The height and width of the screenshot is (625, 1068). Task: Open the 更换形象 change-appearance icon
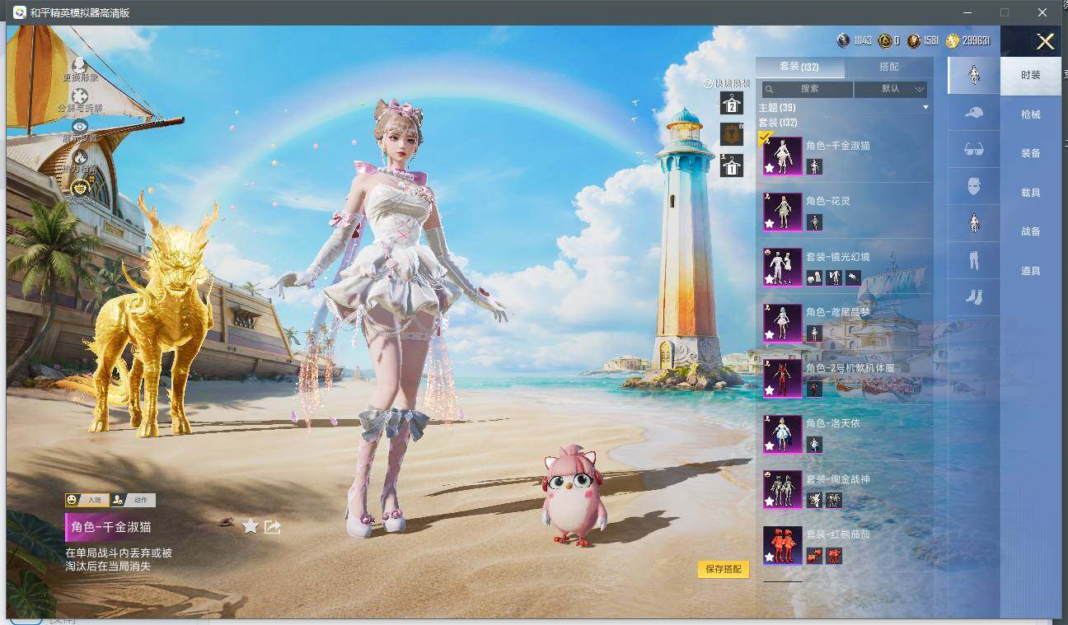pos(80,66)
